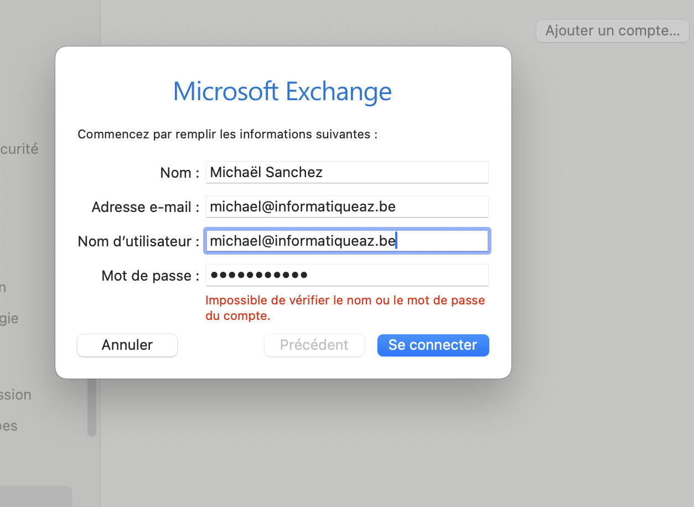The width and height of the screenshot is (694, 507).
Task: Focus the Adresse e-mail input field
Action: click(x=346, y=206)
